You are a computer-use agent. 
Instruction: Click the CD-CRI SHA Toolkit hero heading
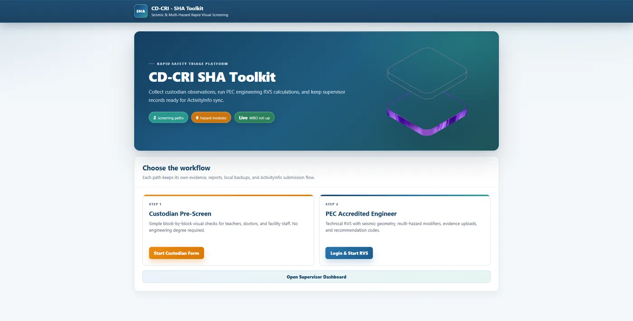click(212, 77)
